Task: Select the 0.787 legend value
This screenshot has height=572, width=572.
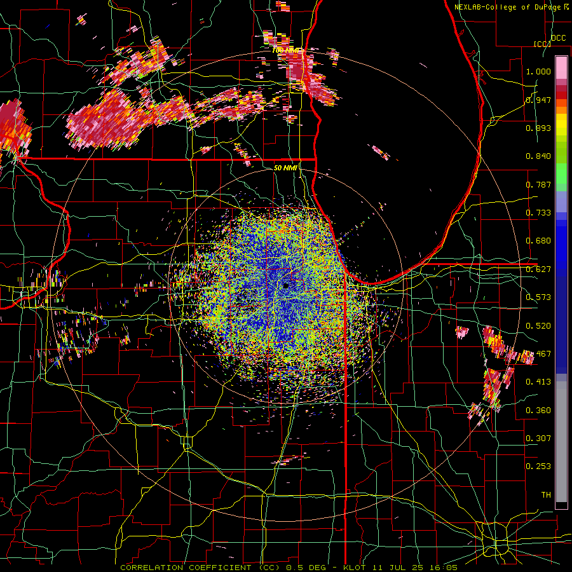Action: coord(538,184)
